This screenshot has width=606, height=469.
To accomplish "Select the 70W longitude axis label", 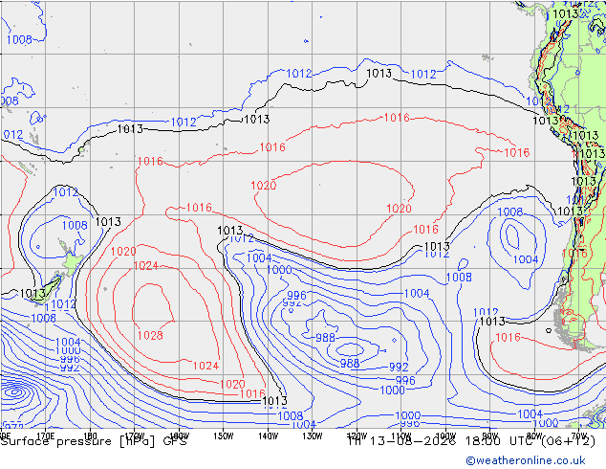I will click(578, 435).
